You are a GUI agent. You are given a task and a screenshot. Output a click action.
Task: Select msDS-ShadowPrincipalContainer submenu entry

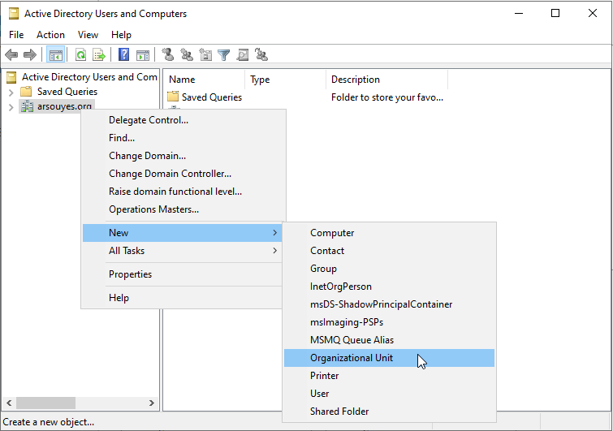389,304
